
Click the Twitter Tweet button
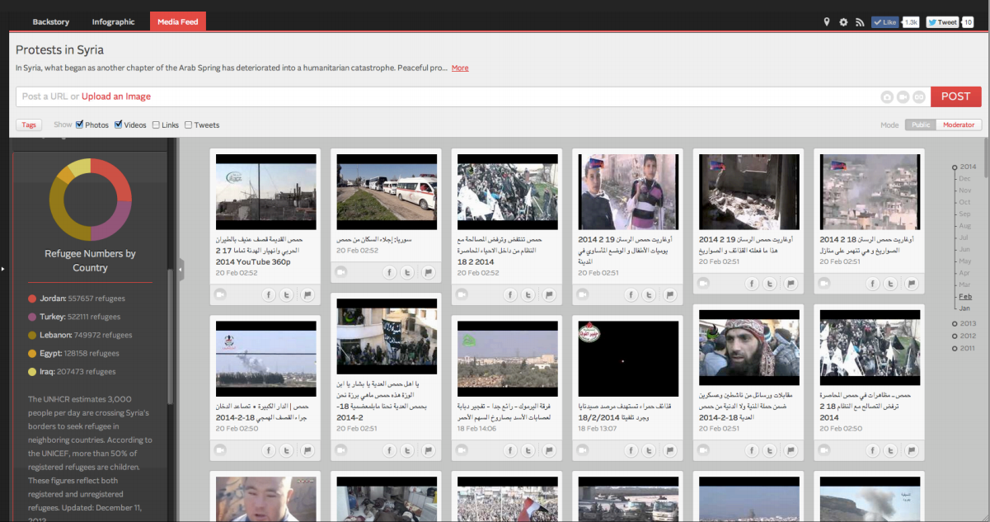942,22
